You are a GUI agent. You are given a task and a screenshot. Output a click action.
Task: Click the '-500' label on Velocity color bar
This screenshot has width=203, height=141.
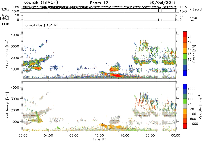click(x=192, y=119)
